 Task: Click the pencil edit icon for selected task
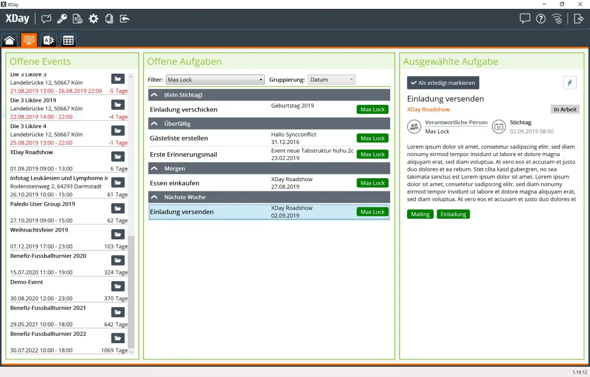569,82
